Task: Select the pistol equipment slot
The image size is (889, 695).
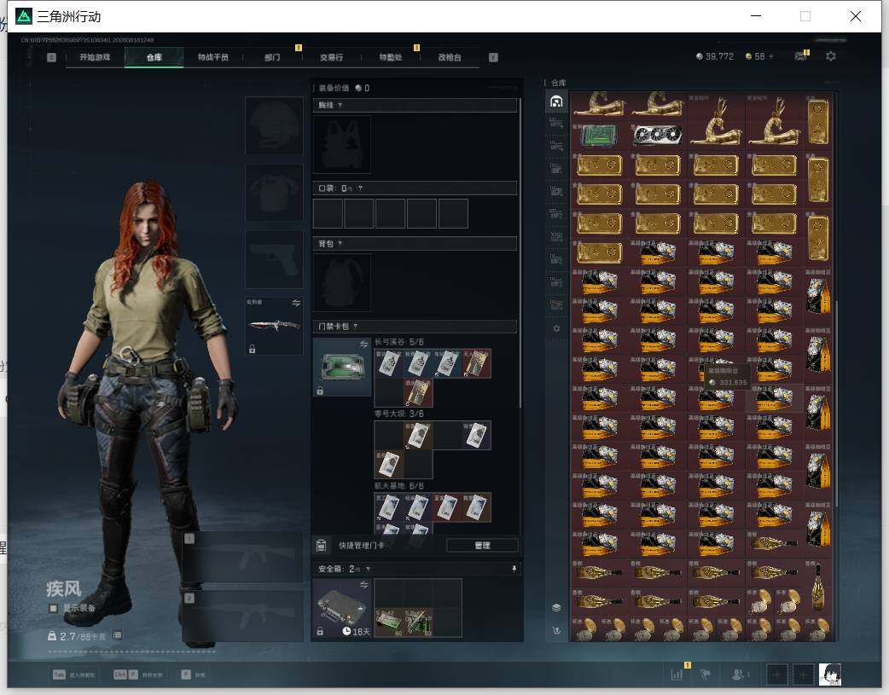Action: (274, 259)
